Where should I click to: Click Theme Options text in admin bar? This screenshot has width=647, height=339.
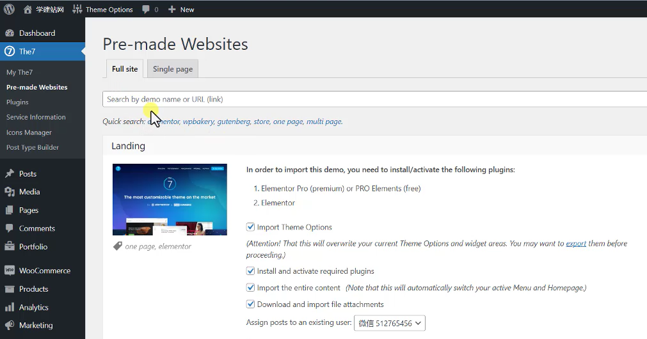click(x=109, y=10)
